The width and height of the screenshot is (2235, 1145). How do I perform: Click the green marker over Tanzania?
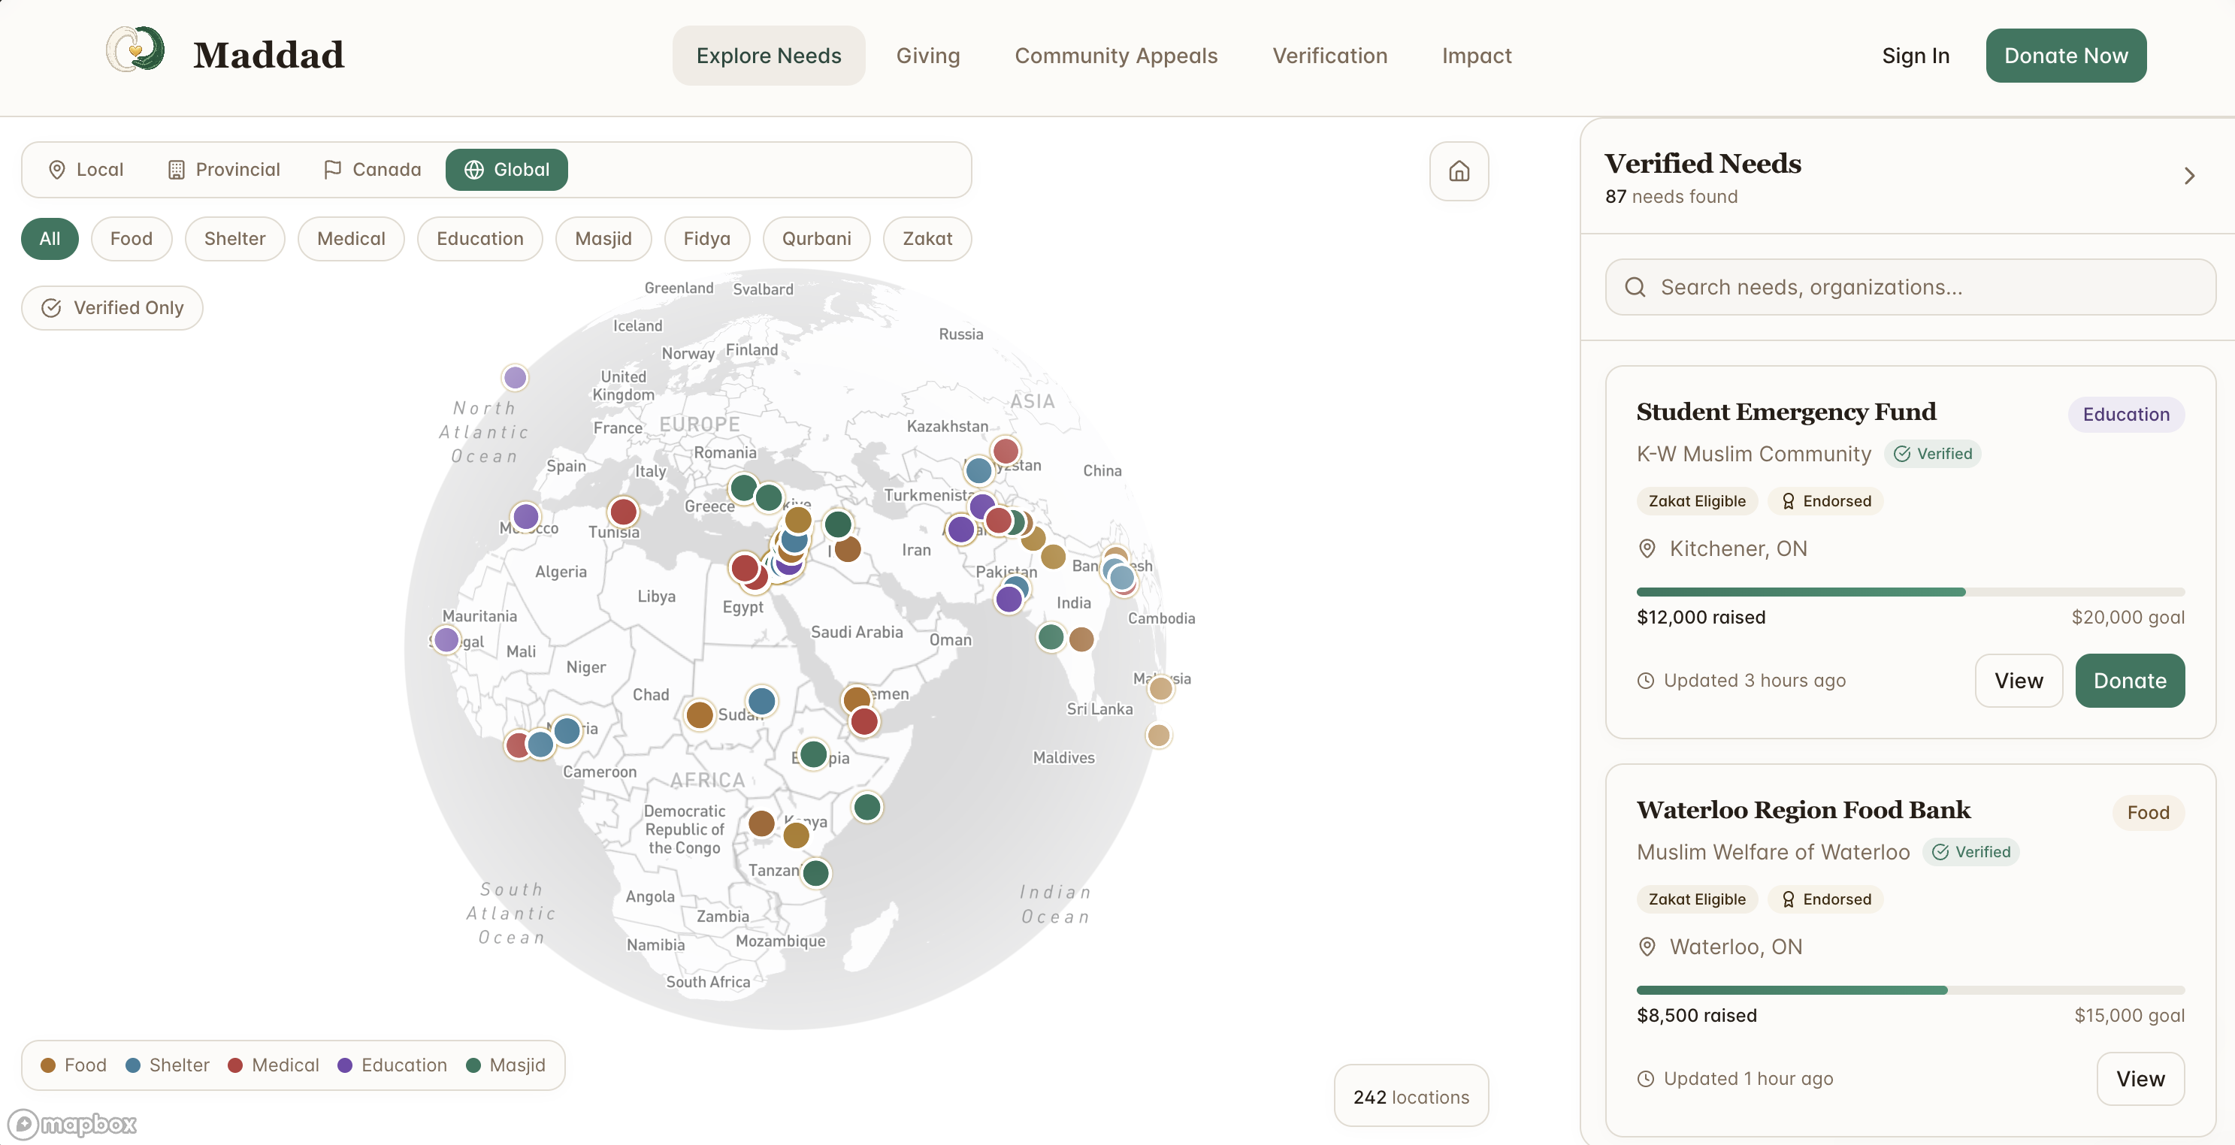click(815, 872)
